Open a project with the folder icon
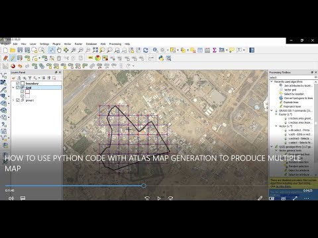Viewport: 318px width, 238px height. (x=13, y=50)
